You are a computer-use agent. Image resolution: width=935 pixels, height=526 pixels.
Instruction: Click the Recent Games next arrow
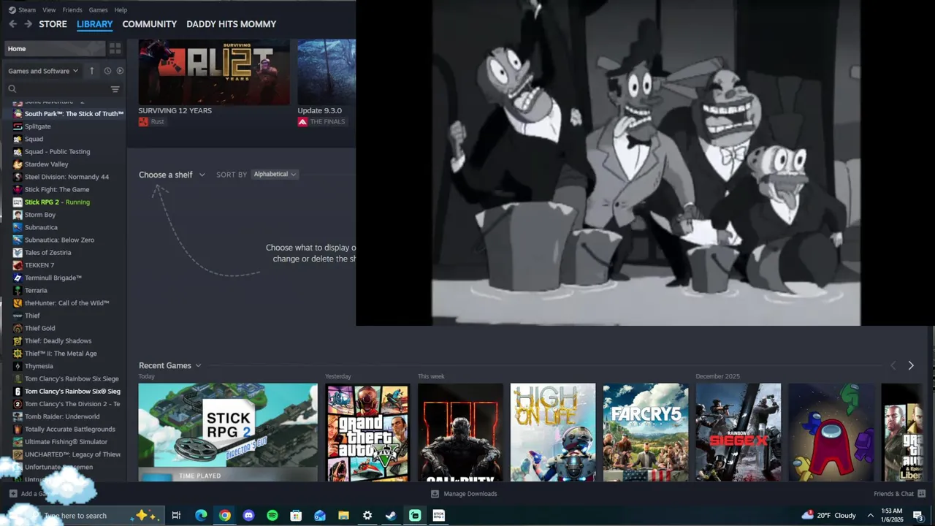pyautogui.click(x=911, y=365)
